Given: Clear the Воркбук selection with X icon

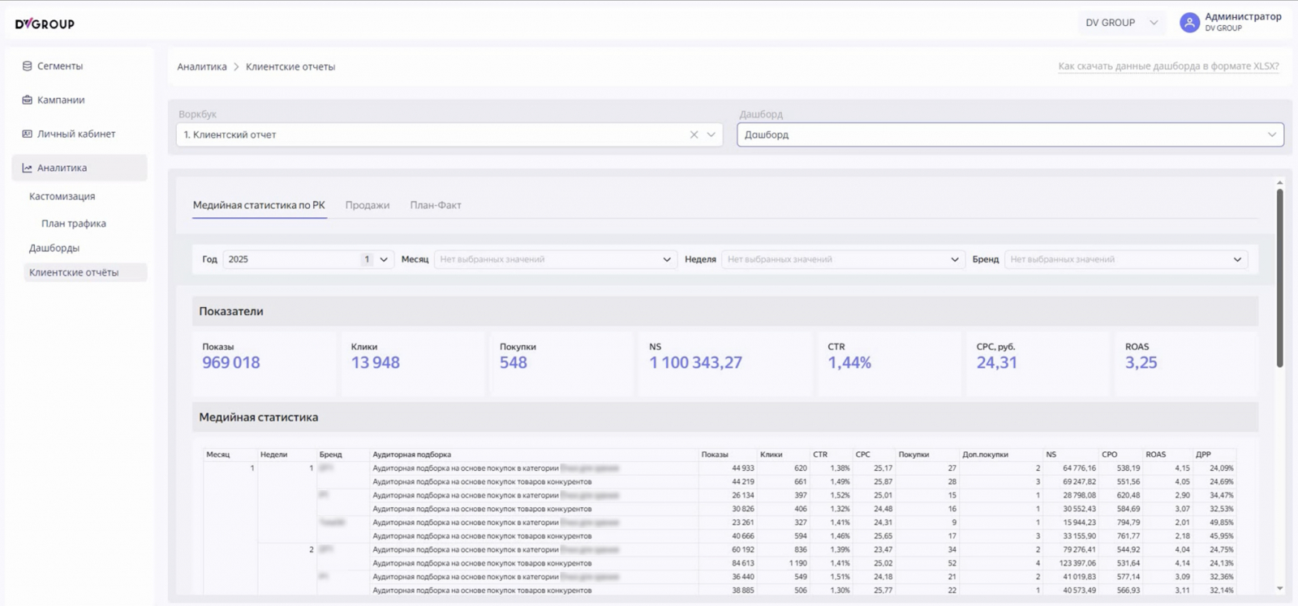Looking at the screenshot, I should (x=694, y=134).
